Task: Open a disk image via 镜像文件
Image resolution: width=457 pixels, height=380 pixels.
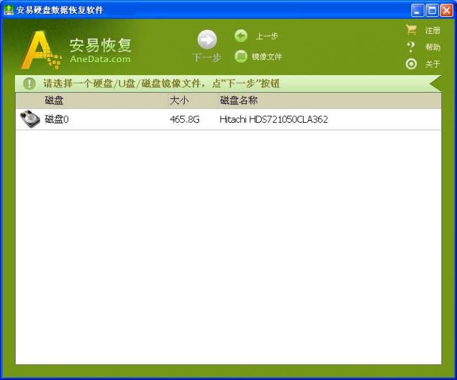Action: (266, 57)
